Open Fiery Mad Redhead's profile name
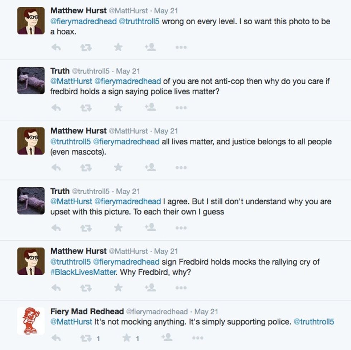The image size is (351, 350). pyautogui.click(x=87, y=311)
